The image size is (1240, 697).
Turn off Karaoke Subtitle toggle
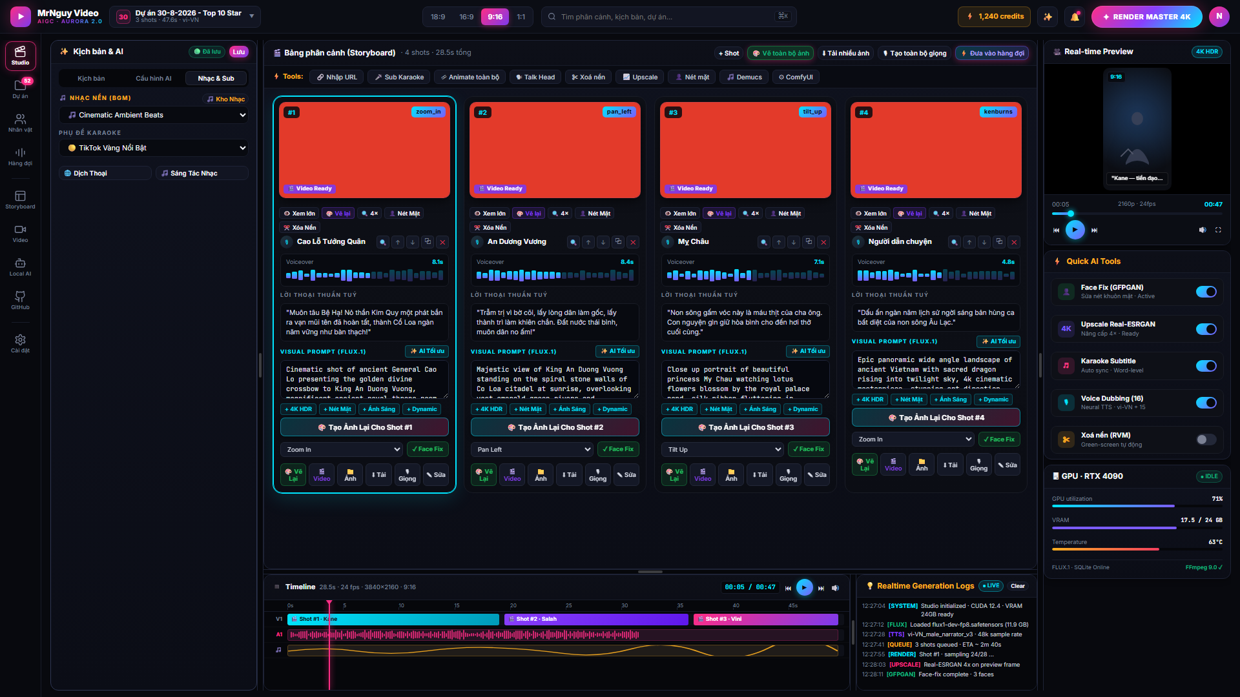pyautogui.click(x=1206, y=366)
